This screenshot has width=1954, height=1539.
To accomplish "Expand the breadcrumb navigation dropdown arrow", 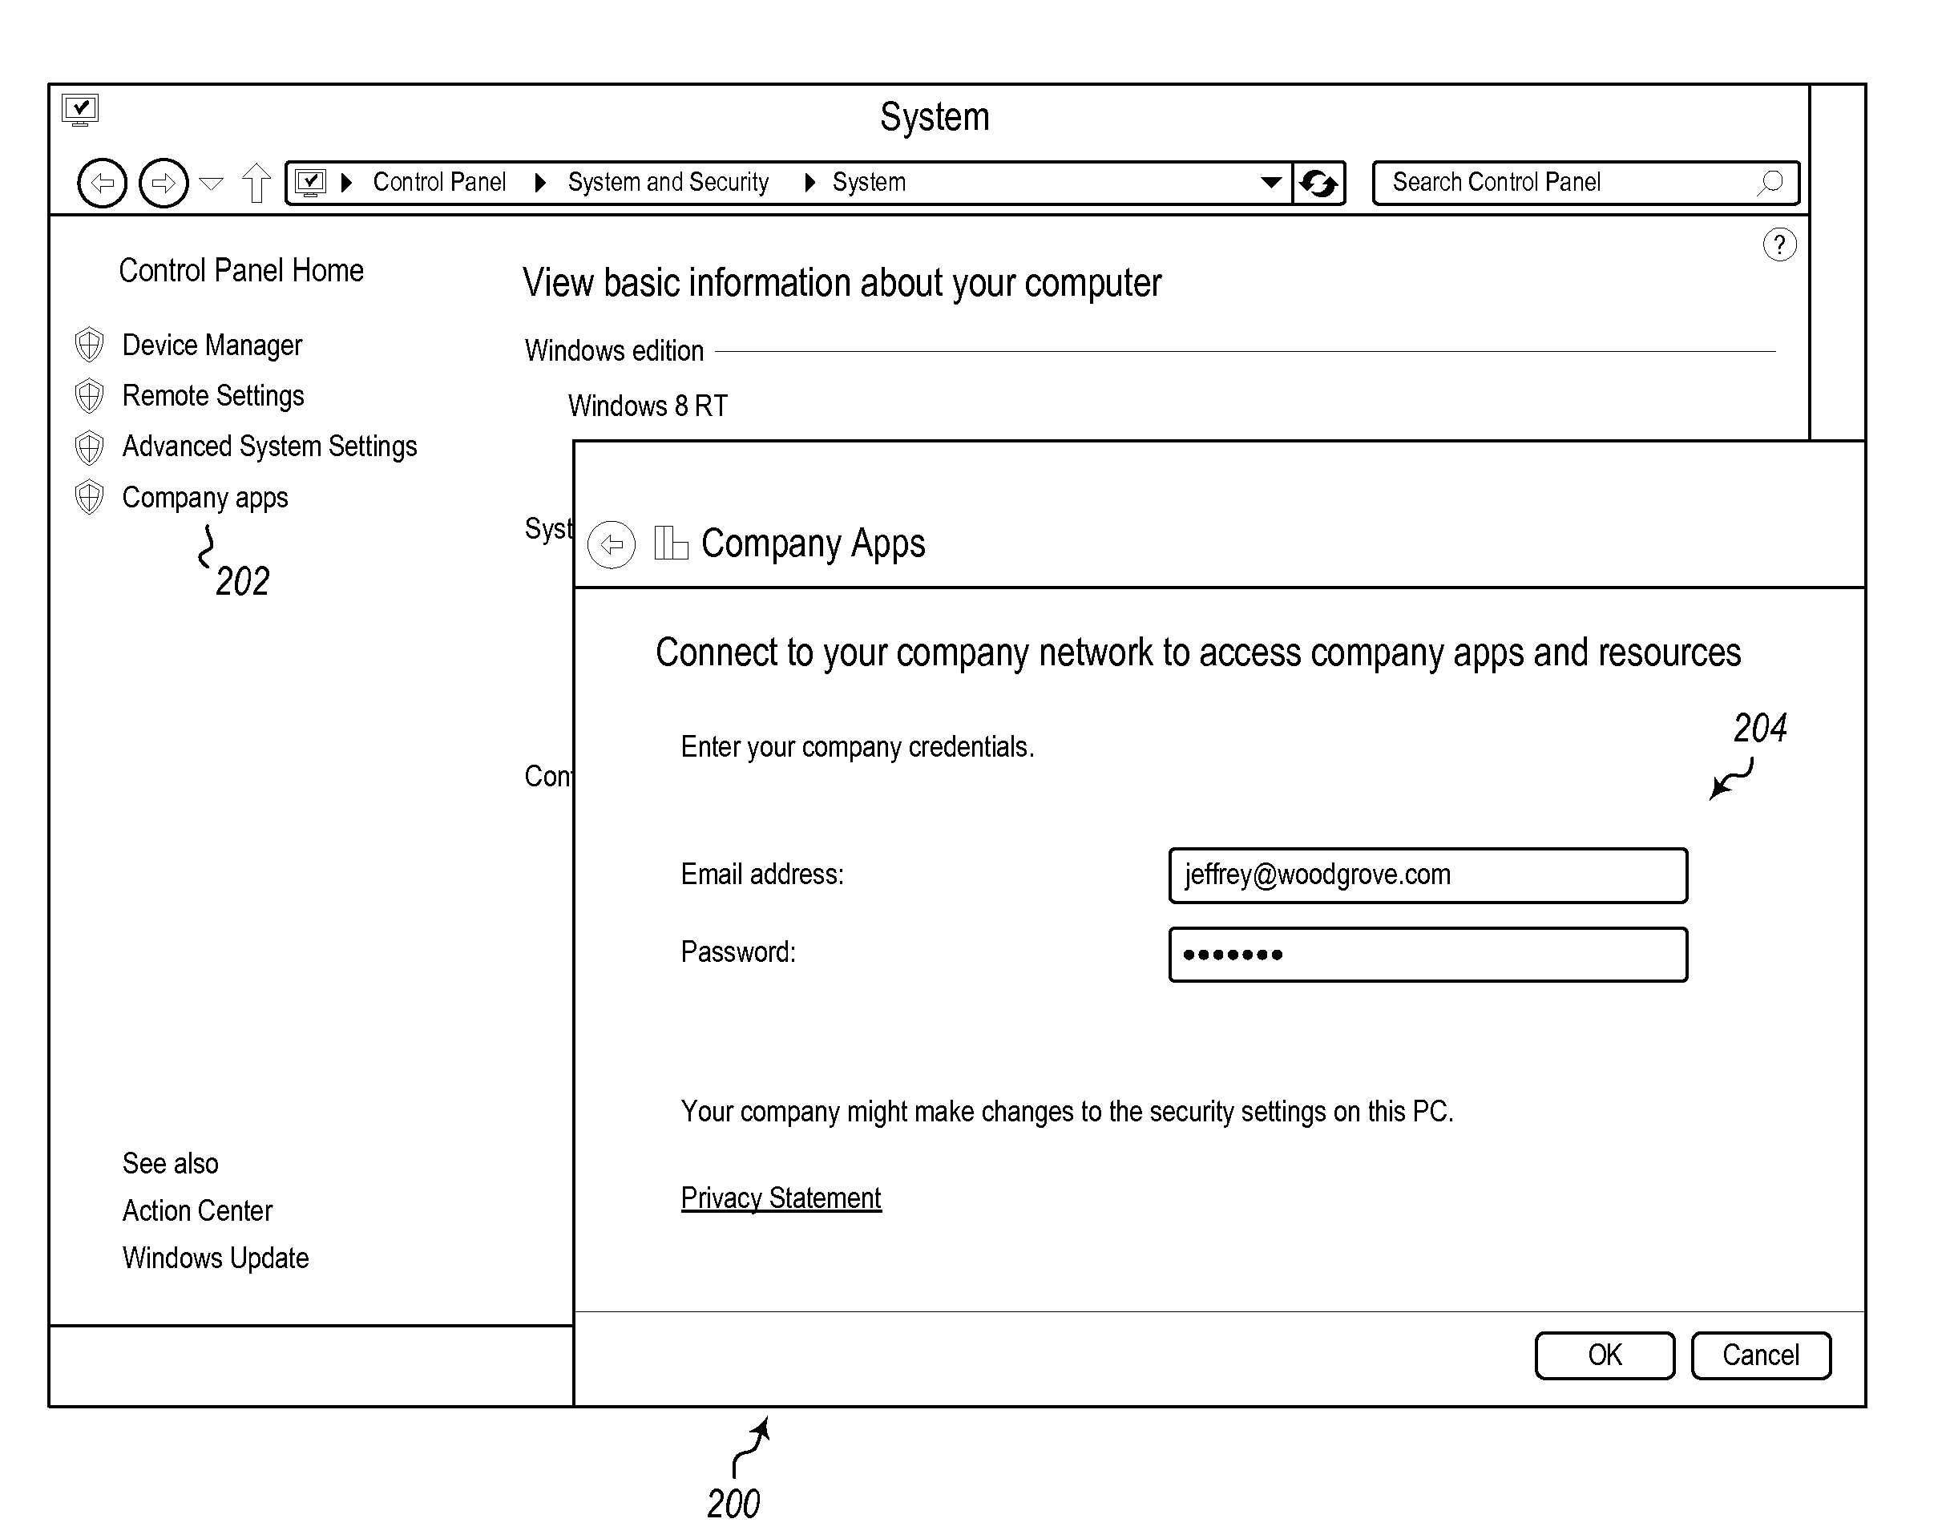I will click(x=1269, y=178).
